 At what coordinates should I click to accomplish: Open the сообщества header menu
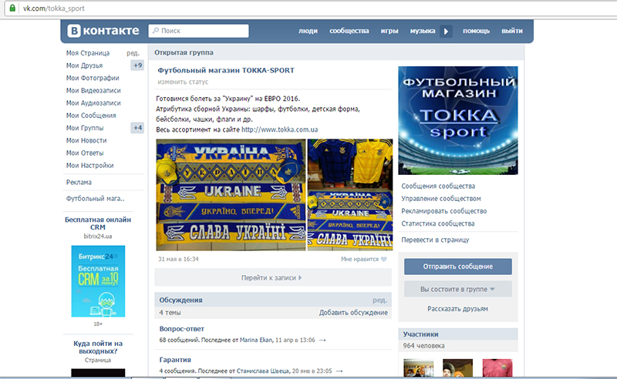pos(349,31)
